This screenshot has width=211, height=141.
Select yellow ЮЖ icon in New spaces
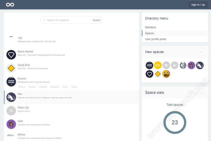tap(158, 65)
